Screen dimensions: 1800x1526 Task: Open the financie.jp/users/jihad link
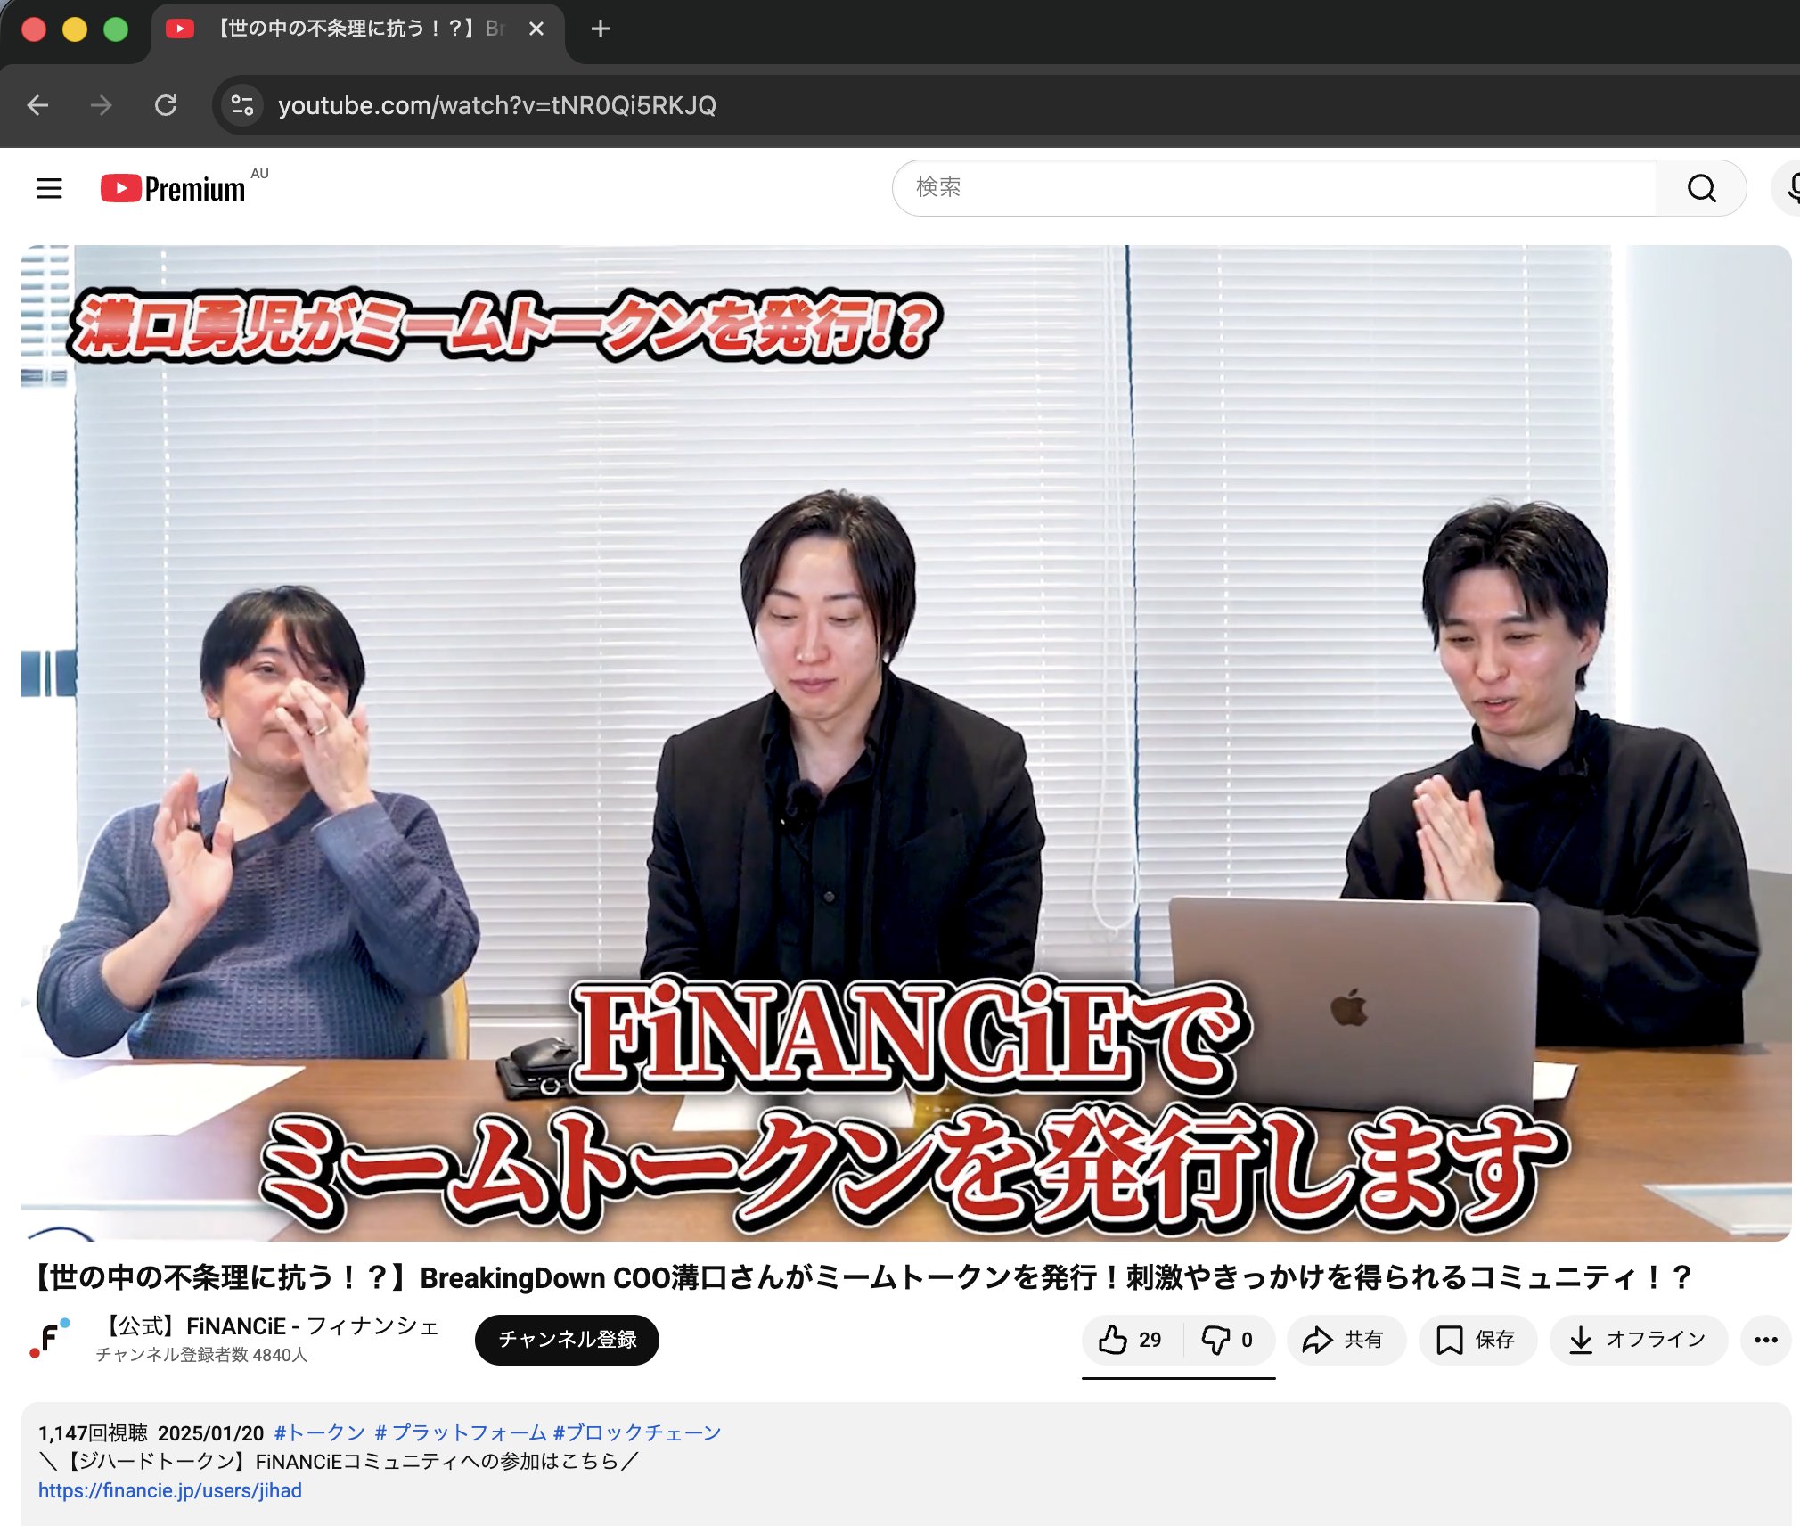click(169, 1490)
